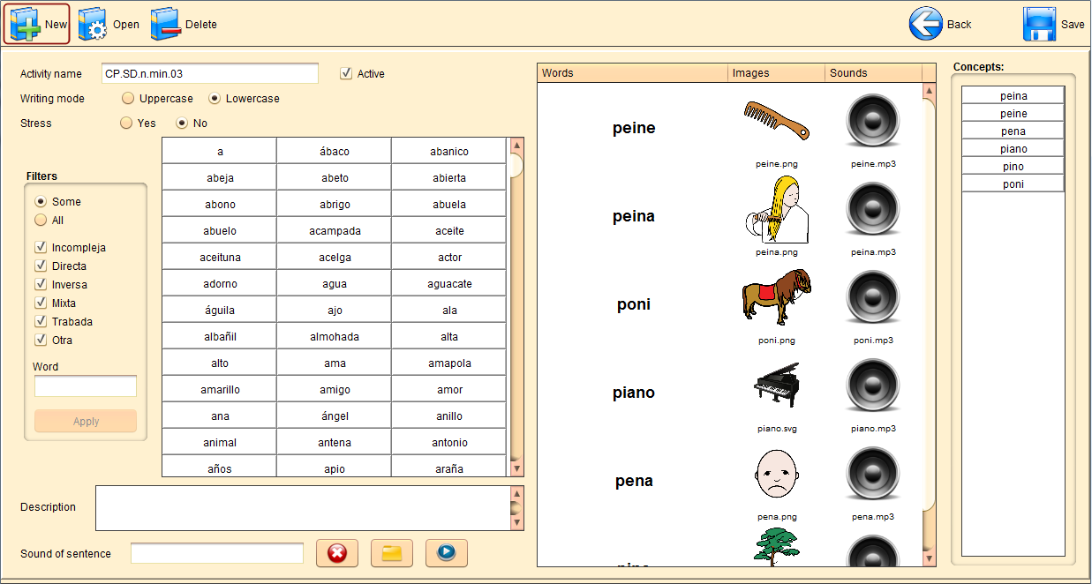Viewport: 1092px width, 584px height.
Task: Uncheck the Incompleja filter
Action: 41,247
